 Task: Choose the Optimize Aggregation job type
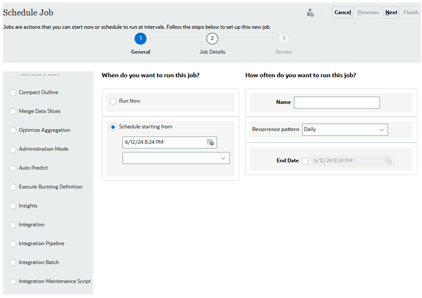pos(13,131)
